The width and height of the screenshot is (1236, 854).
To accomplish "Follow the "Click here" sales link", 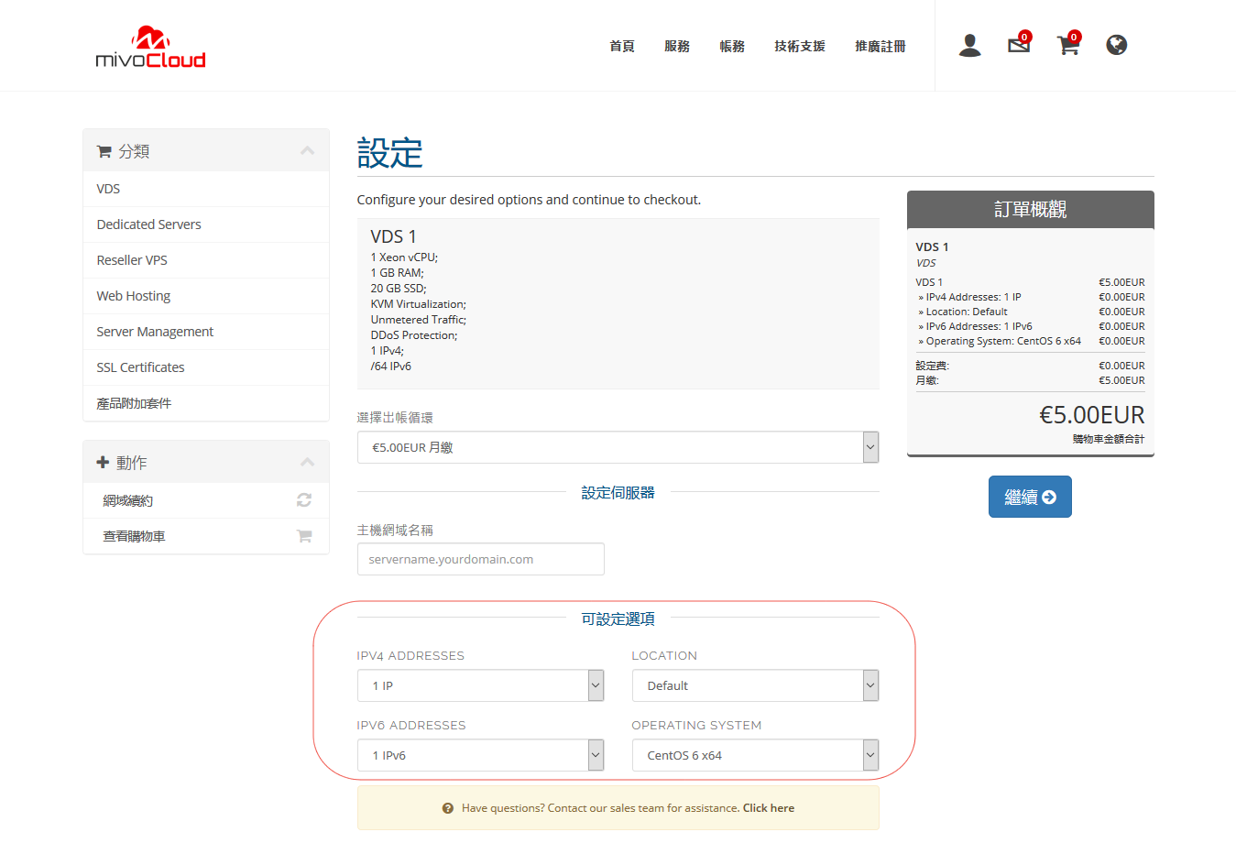I will point(768,808).
